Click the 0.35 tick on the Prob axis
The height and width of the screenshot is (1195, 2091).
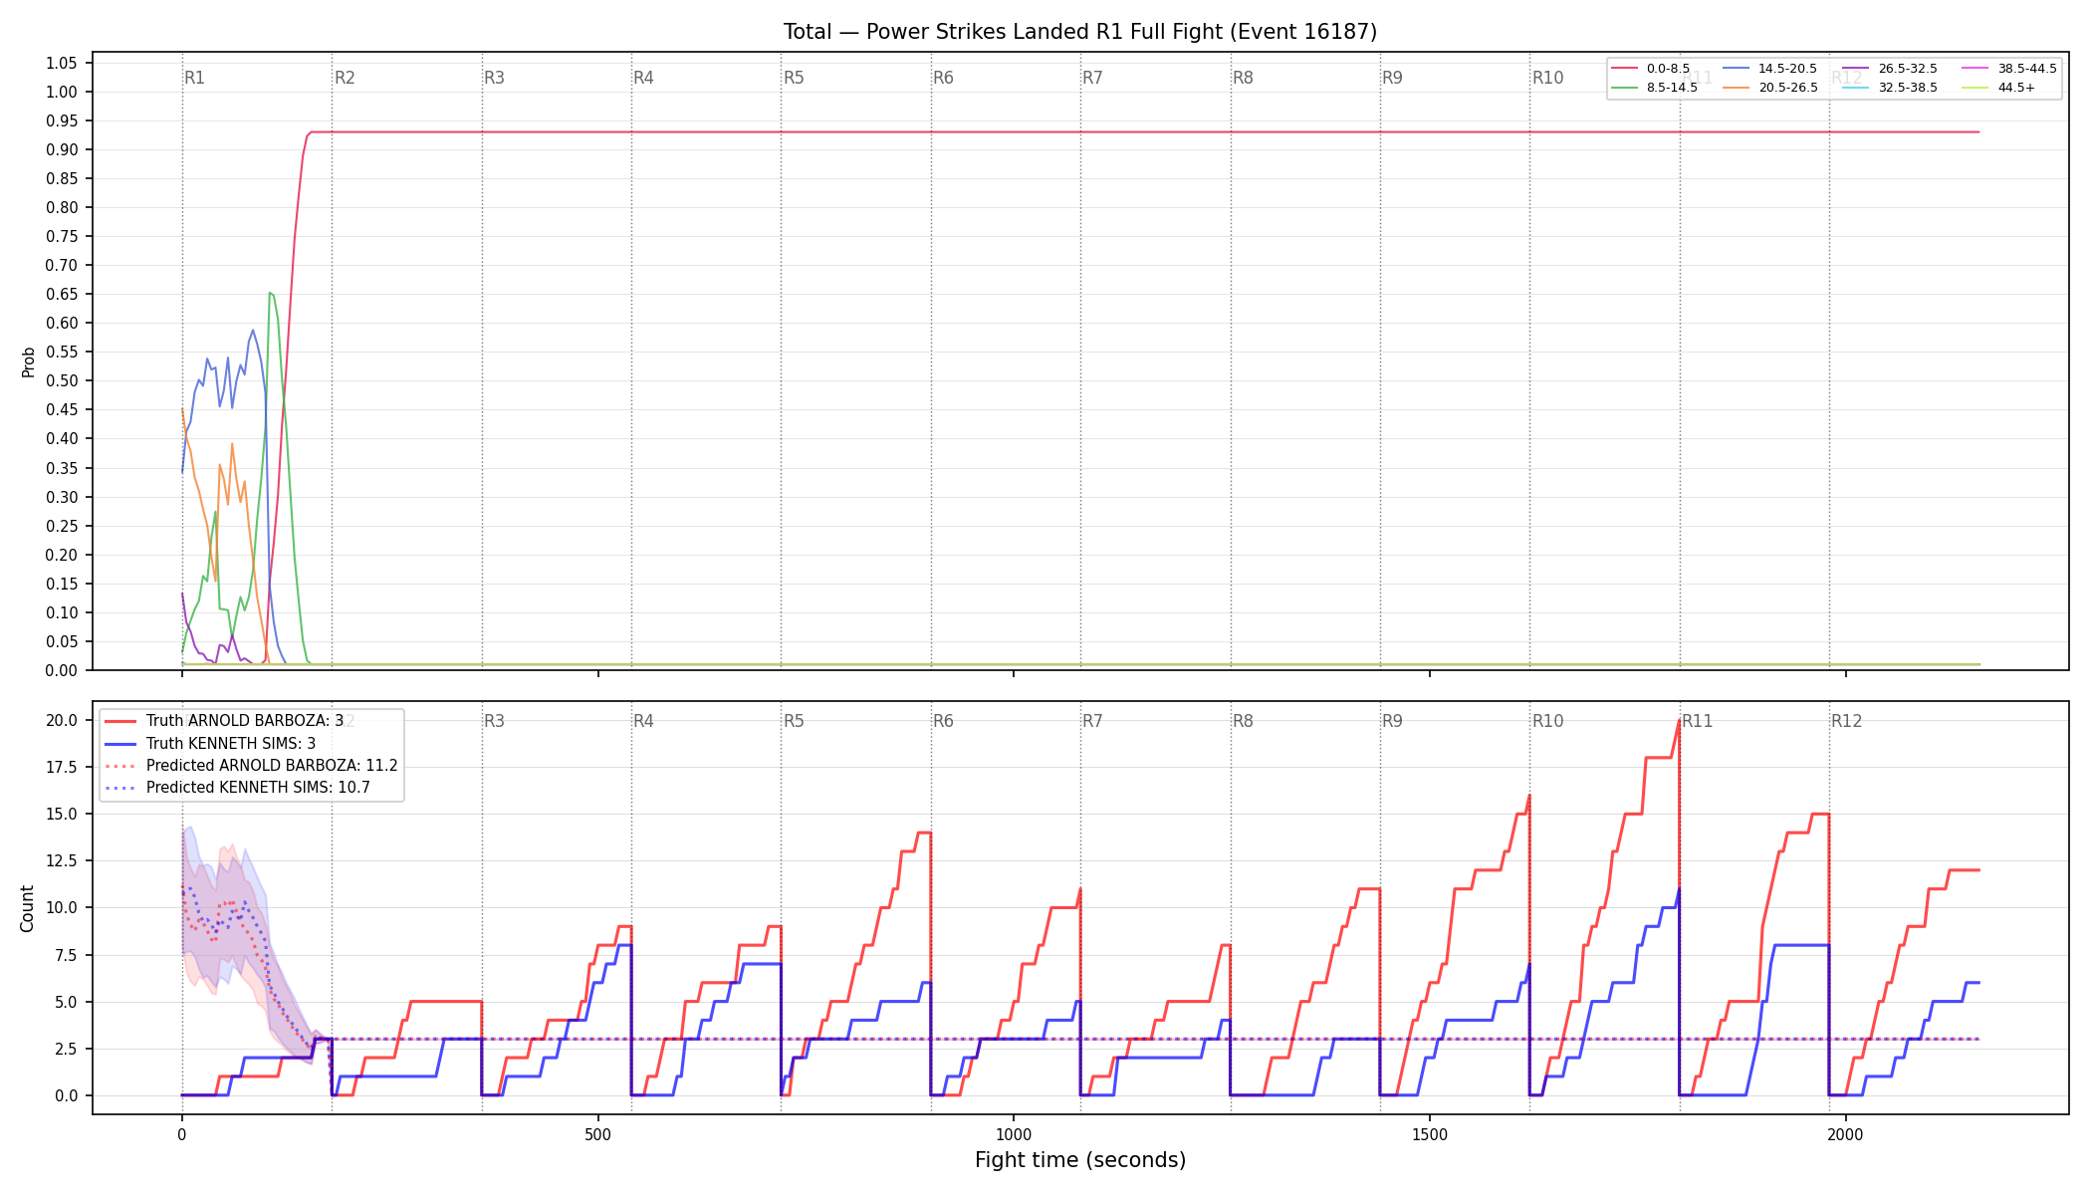click(x=61, y=468)
